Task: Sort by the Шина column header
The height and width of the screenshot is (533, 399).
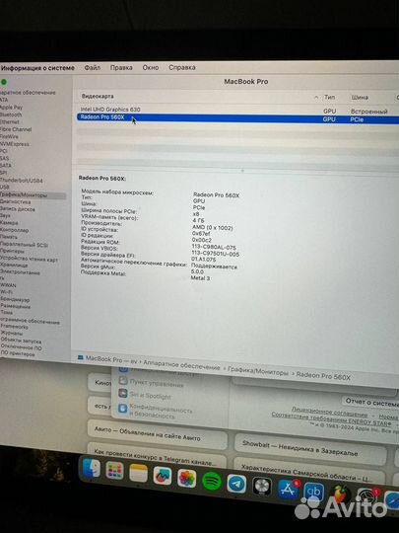Action: tap(360, 98)
